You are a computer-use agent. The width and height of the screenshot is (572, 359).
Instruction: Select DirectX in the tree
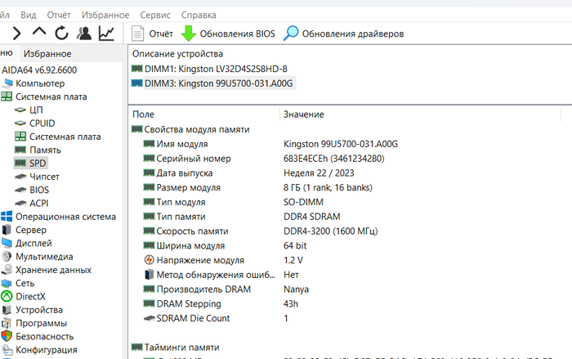tap(30, 297)
